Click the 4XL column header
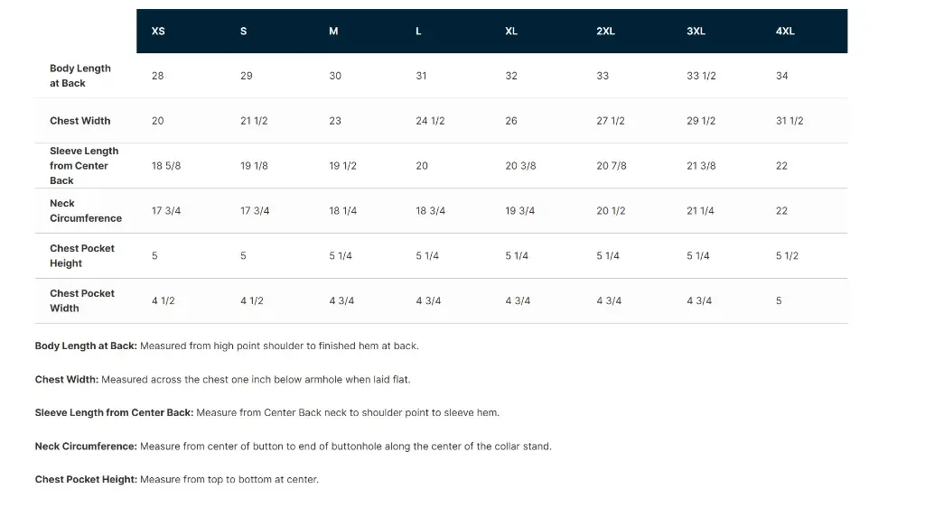Viewport: 925px width, 516px height. (x=785, y=31)
